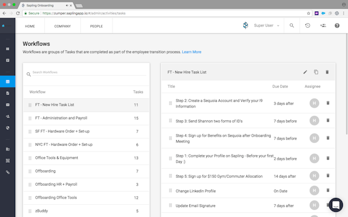
Task: Switch to Sapling Onboarding browser tab
Action: coord(46,5)
